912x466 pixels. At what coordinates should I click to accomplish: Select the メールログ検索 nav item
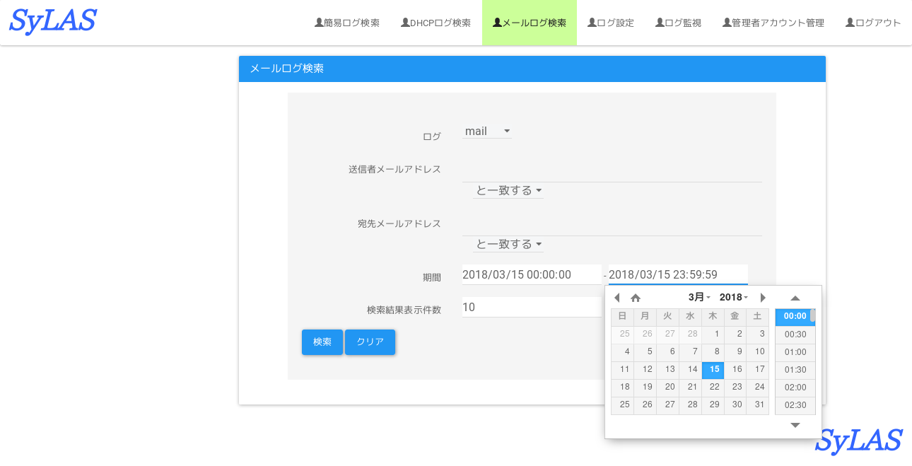point(530,23)
